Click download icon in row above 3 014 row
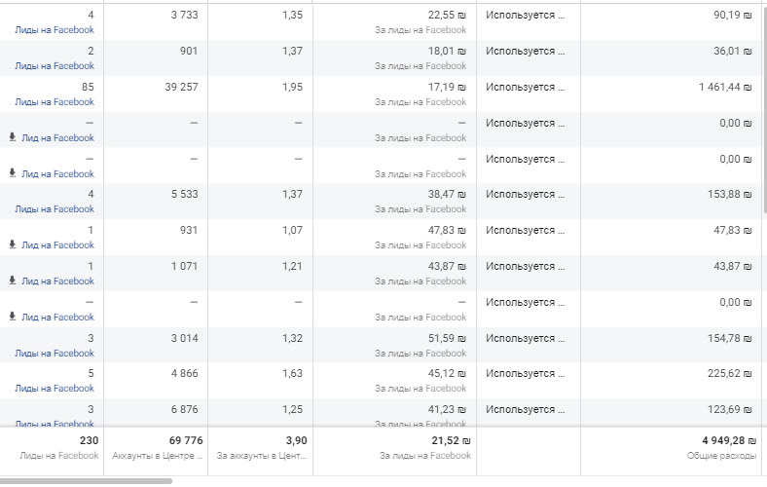767x487 pixels. [13, 317]
